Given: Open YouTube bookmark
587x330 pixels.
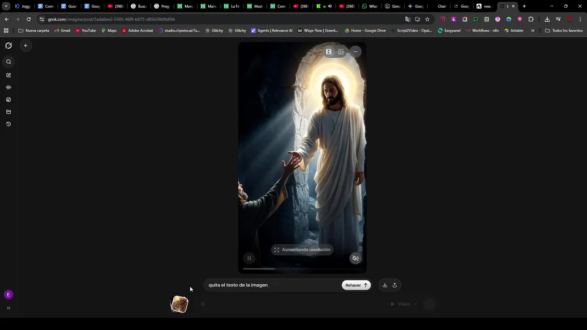Looking at the screenshot, I should pyautogui.click(x=86, y=31).
